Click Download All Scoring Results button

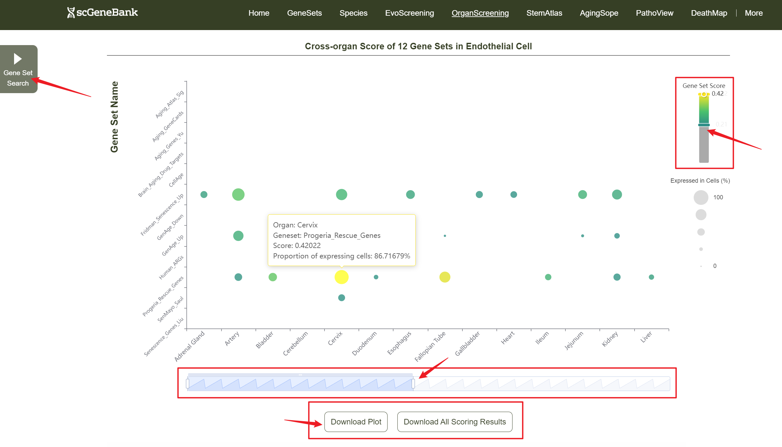click(x=455, y=422)
